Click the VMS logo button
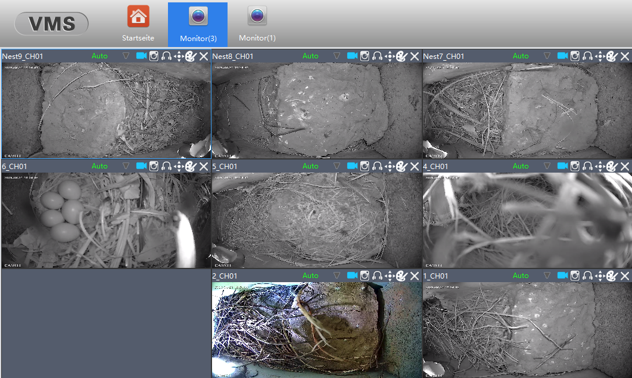Screen dimensions: 632x378 tap(52, 24)
